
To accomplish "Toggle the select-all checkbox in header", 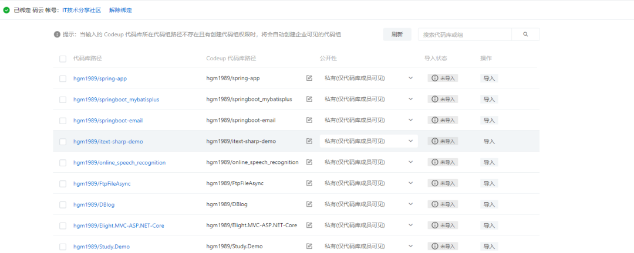I will [63, 59].
